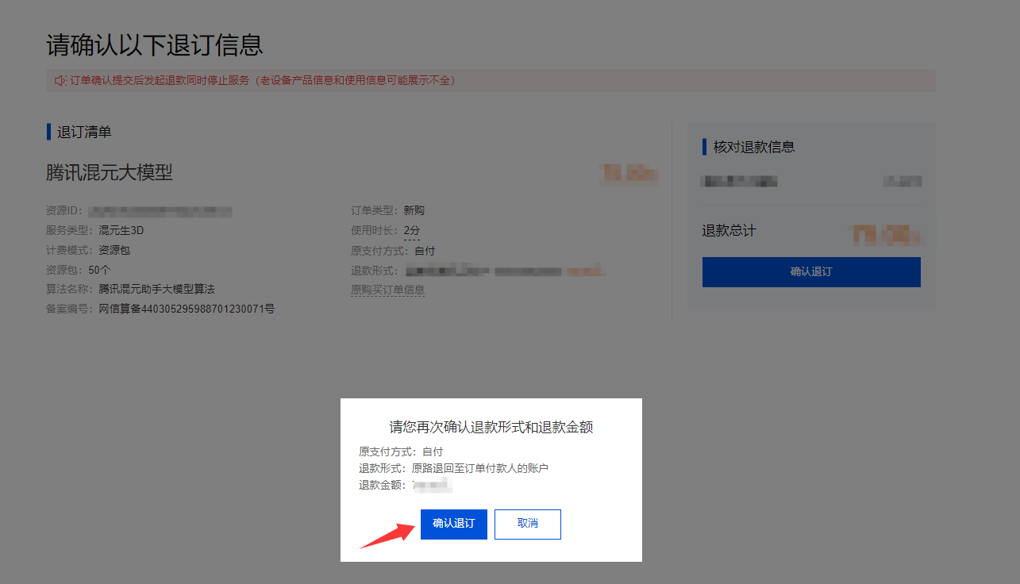Click the 退款形式 label in 退订清单
1020x584 pixels.
click(x=375, y=271)
